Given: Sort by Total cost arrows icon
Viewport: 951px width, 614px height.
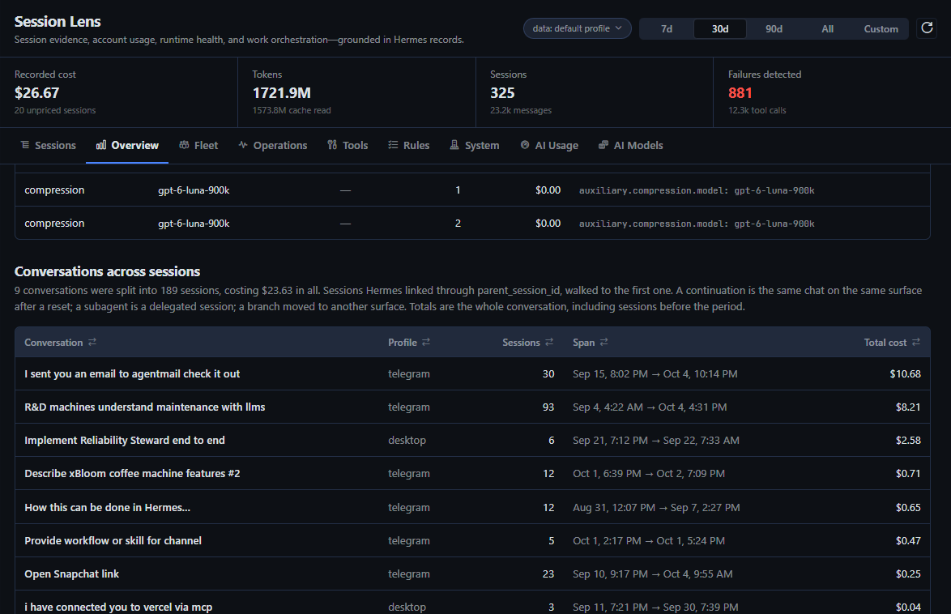Looking at the screenshot, I should tap(916, 342).
